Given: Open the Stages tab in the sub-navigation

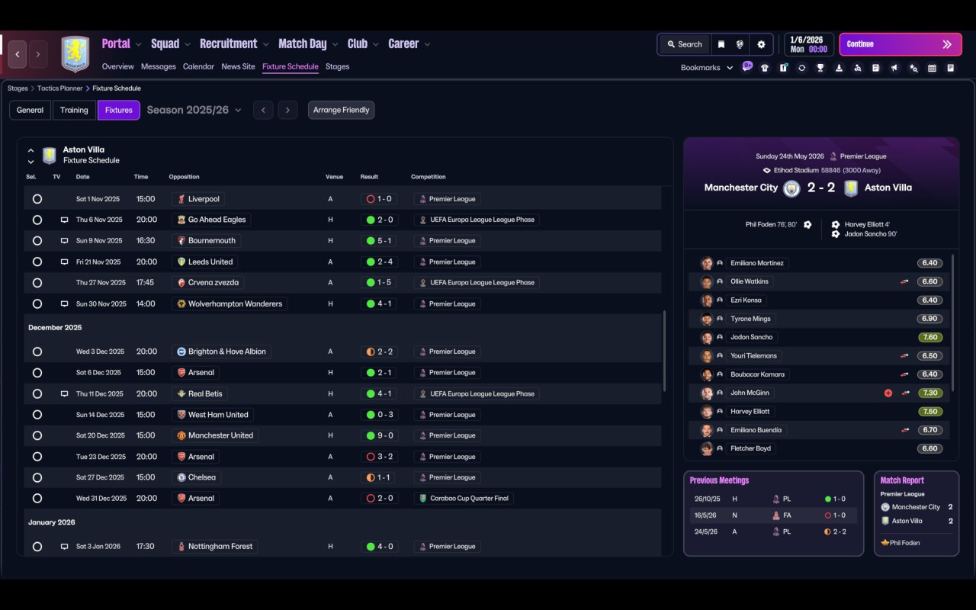Looking at the screenshot, I should [x=337, y=66].
